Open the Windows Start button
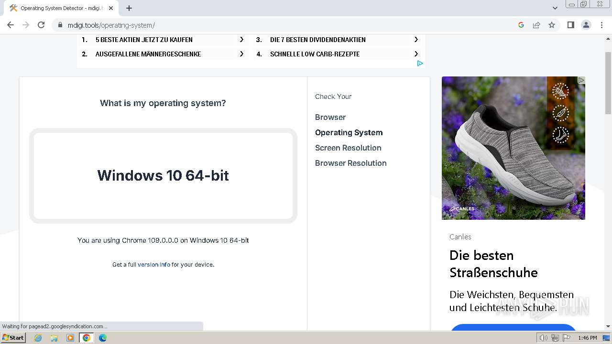612x344 pixels. coord(13,338)
